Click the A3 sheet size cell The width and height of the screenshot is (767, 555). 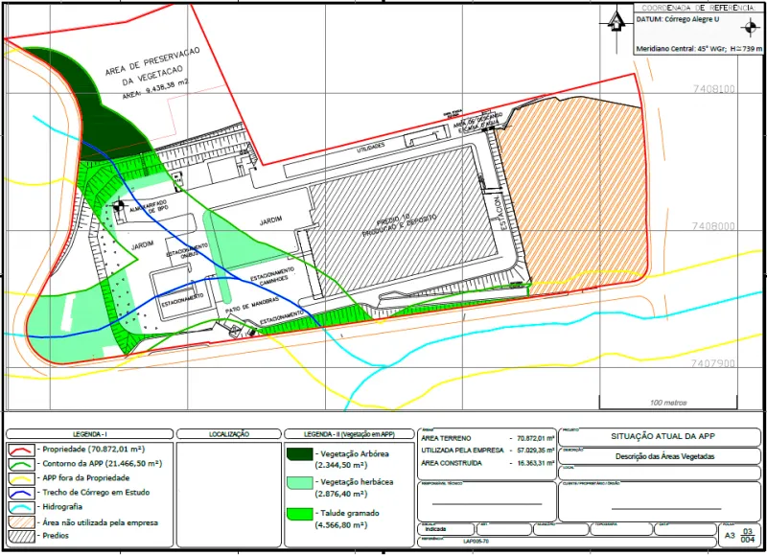click(730, 535)
